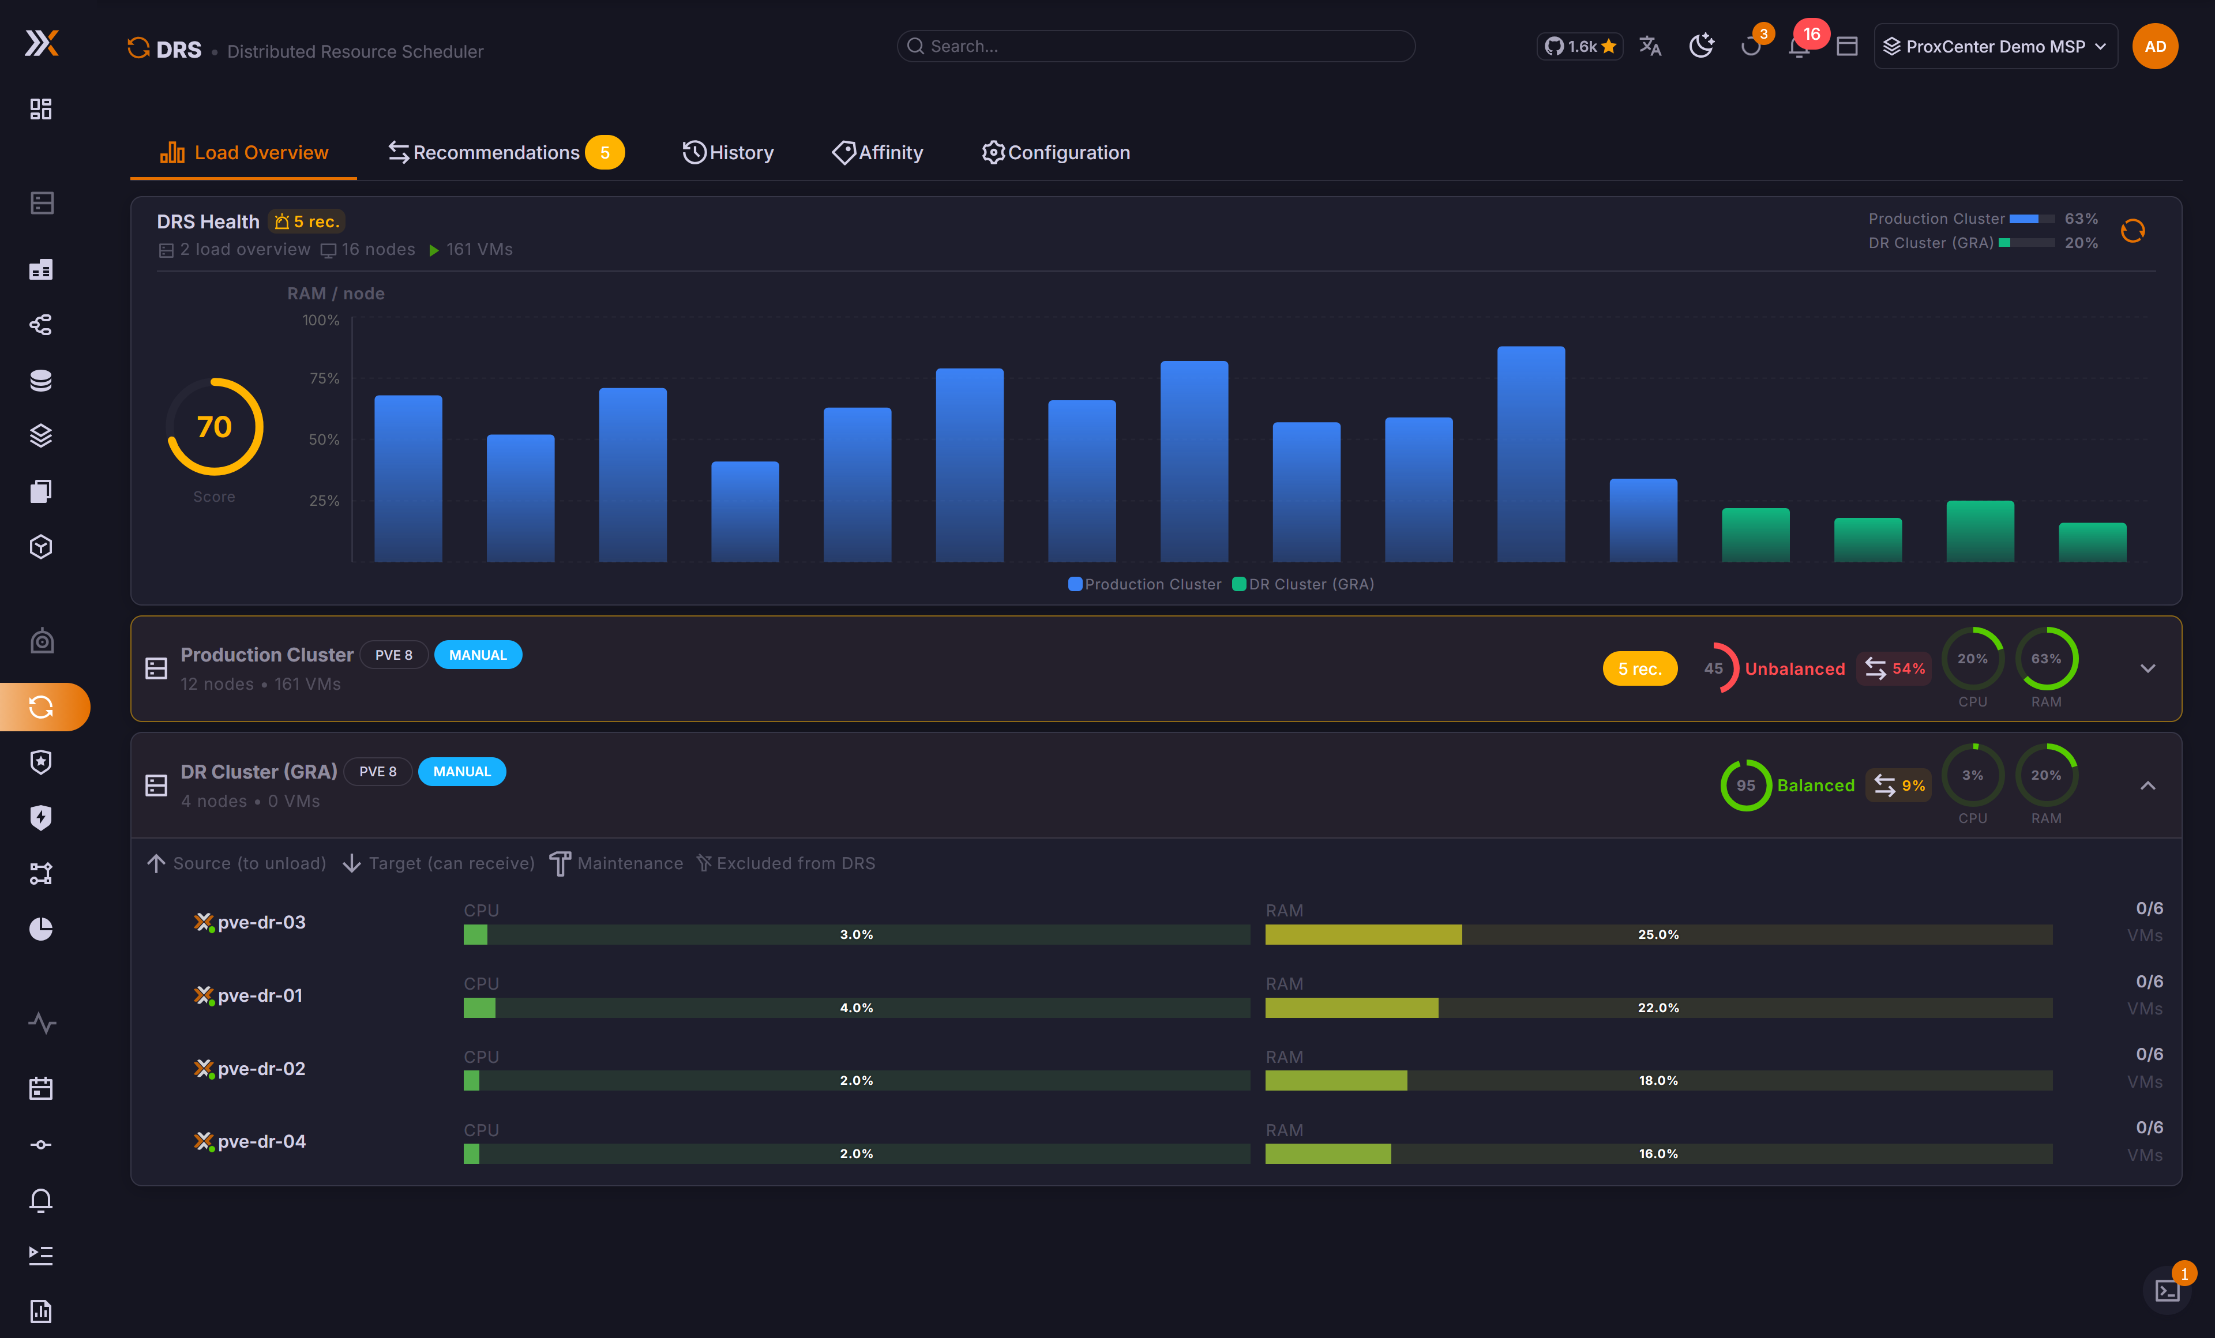Click the score 70 gauge
Image resolution: width=2215 pixels, height=1338 pixels.
tap(214, 427)
